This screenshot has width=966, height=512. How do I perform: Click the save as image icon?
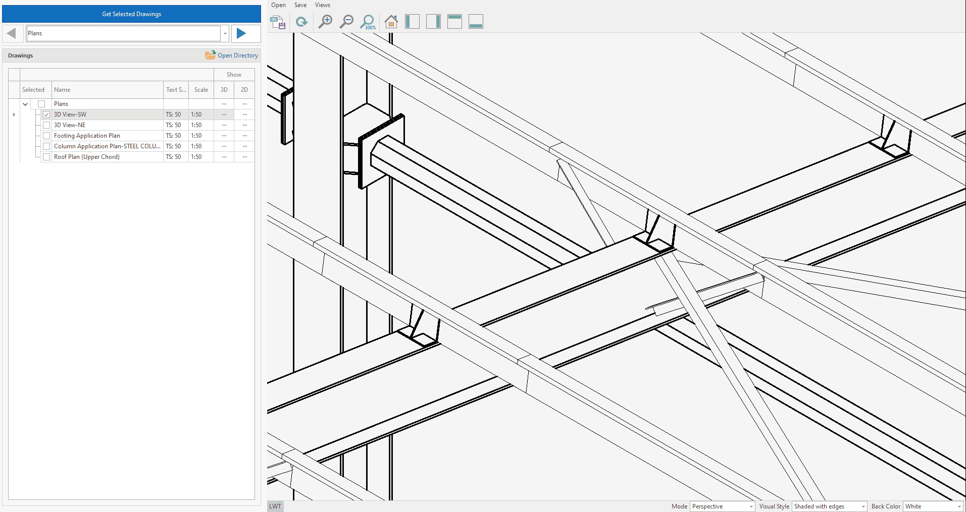[x=278, y=22]
